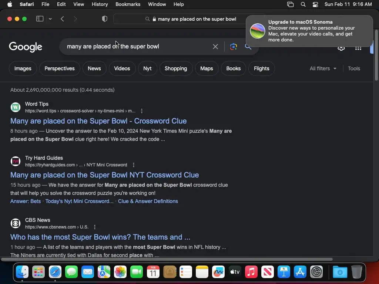Screen dimensions: 379x284
Task: Select the Shopping filter
Action: pos(176,68)
